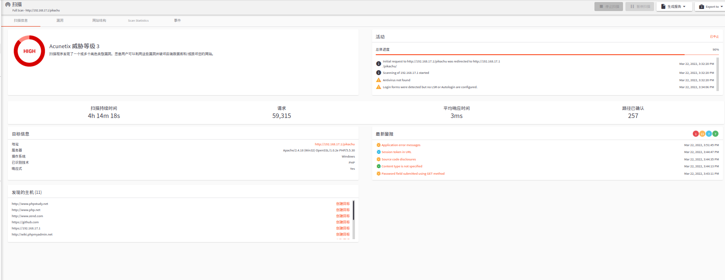Click the paths identified value 257
This screenshot has width=725, height=280.
(x=633, y=116)
